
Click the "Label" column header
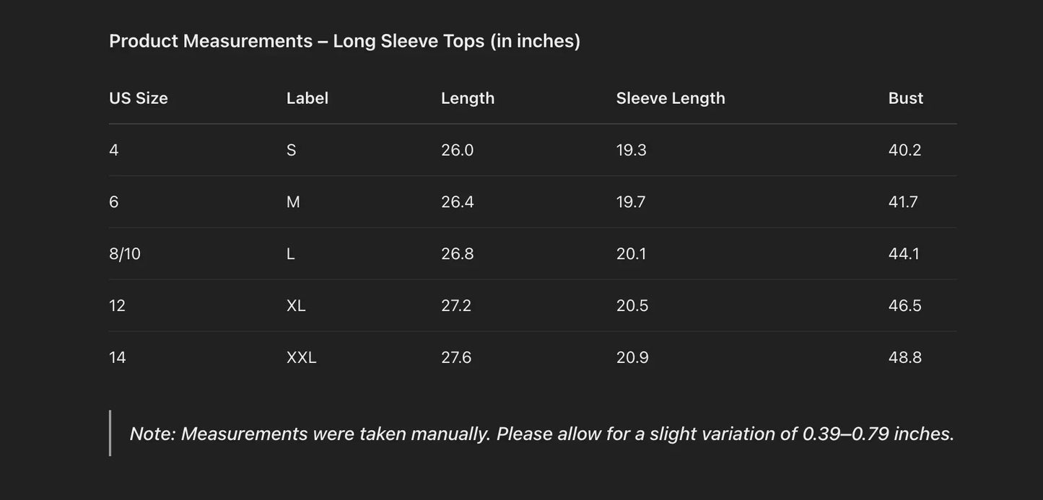pyautogui.click(x=307, y=98)
